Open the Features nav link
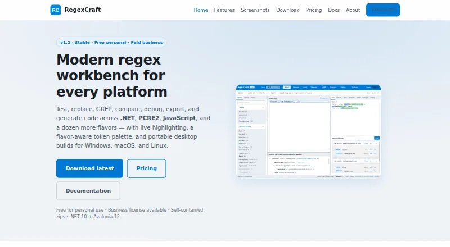The image size is (450, 247). pyautogui.click(x=224, y=10)
